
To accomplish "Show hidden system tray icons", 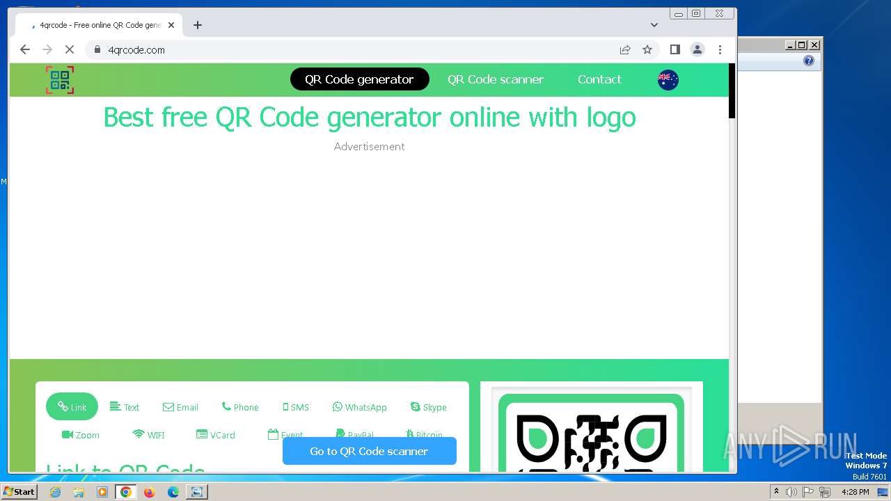I will (x=776, y=491).
